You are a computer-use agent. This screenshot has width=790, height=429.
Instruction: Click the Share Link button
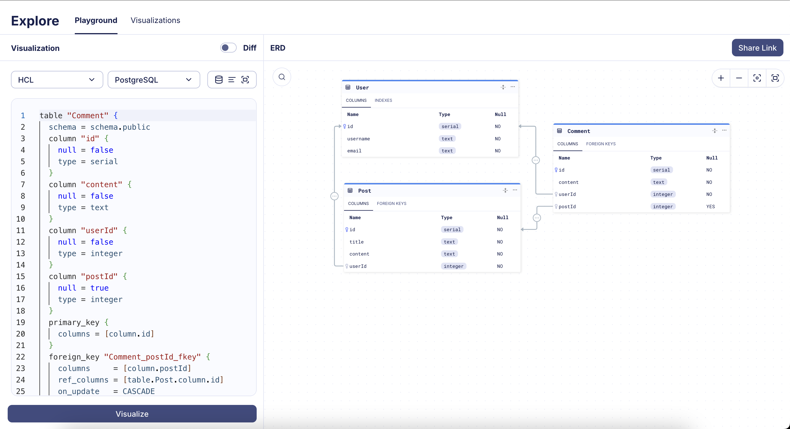(x=757, y=48)
